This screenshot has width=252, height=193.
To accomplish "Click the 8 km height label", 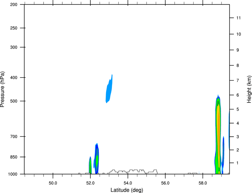I will point(237,65).
